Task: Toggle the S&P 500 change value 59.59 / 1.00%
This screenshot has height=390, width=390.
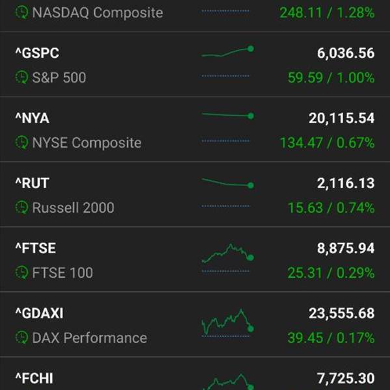Action: click(x=331, y=77)
